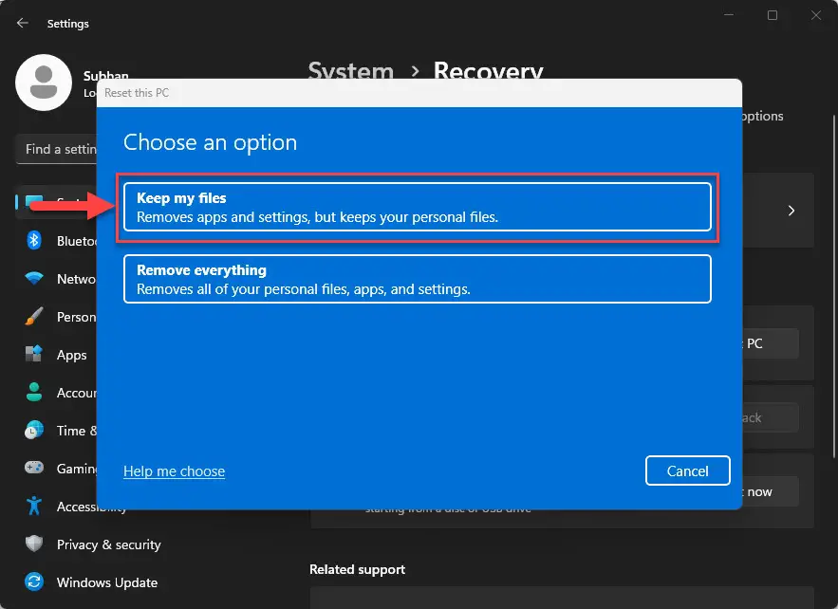Click the Privacy & security shield icon
Image resolution: width=838 pixels, height=609 pixels.
[34, 544]
